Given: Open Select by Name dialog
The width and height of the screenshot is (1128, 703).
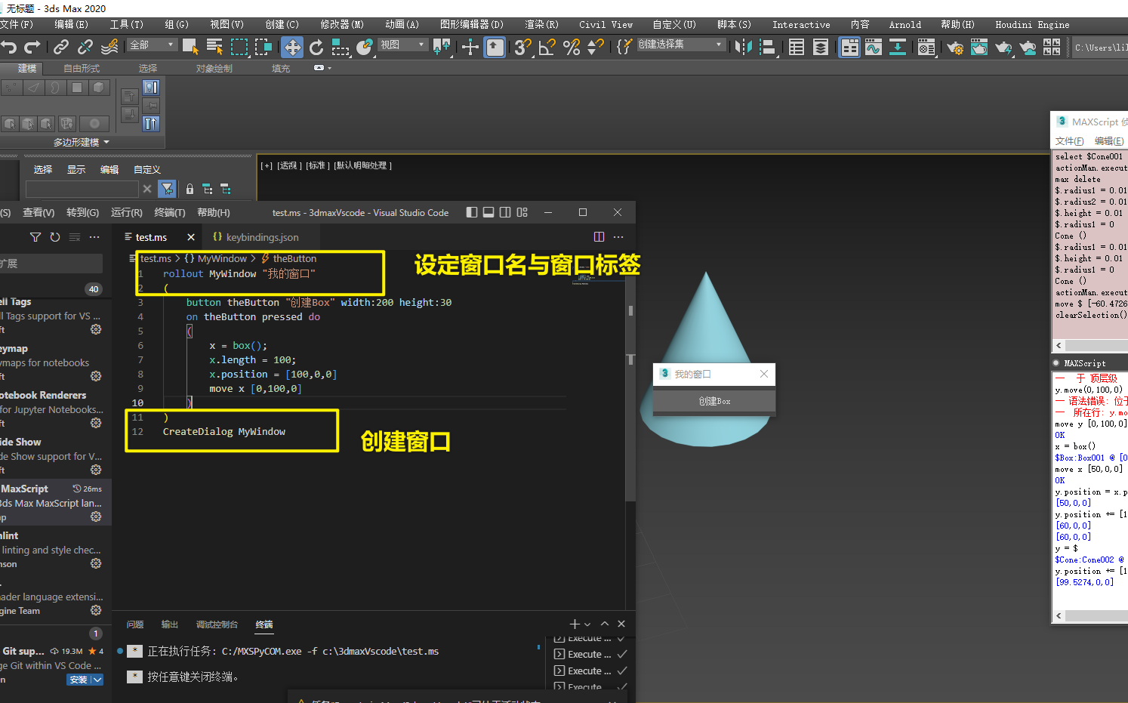Looking at the screenshot, I should pos(214,46).
